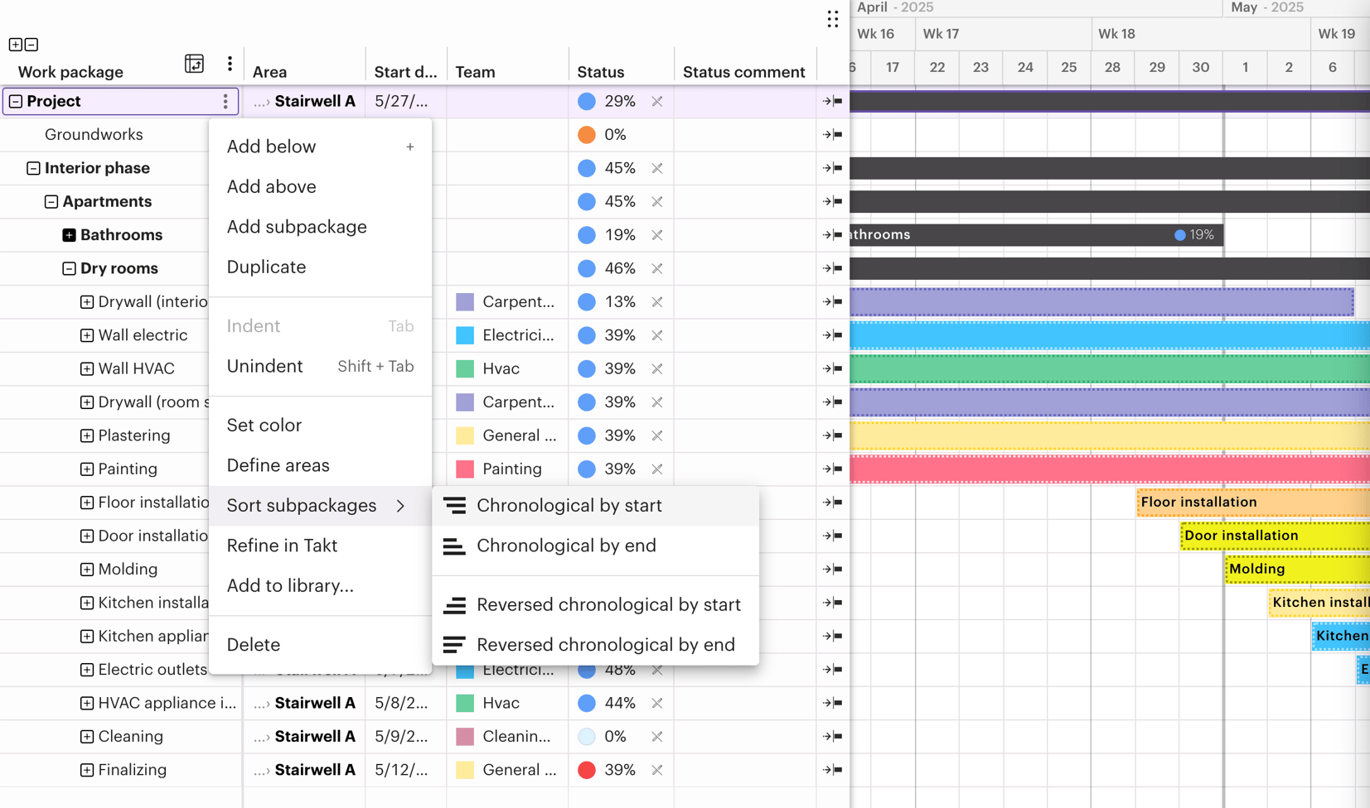The image size is (1370, 808).
Task: Choose Duplicate from the context menu
Action: click(265, 267)
